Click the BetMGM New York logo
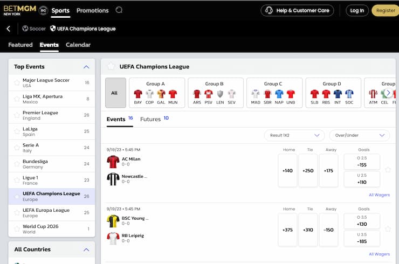Screen dimensions: 399x264 tap(19, 10)
